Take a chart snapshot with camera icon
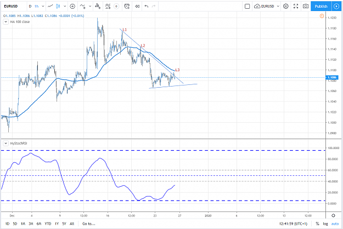Screen dimensions: 343x229 point(306,7)
